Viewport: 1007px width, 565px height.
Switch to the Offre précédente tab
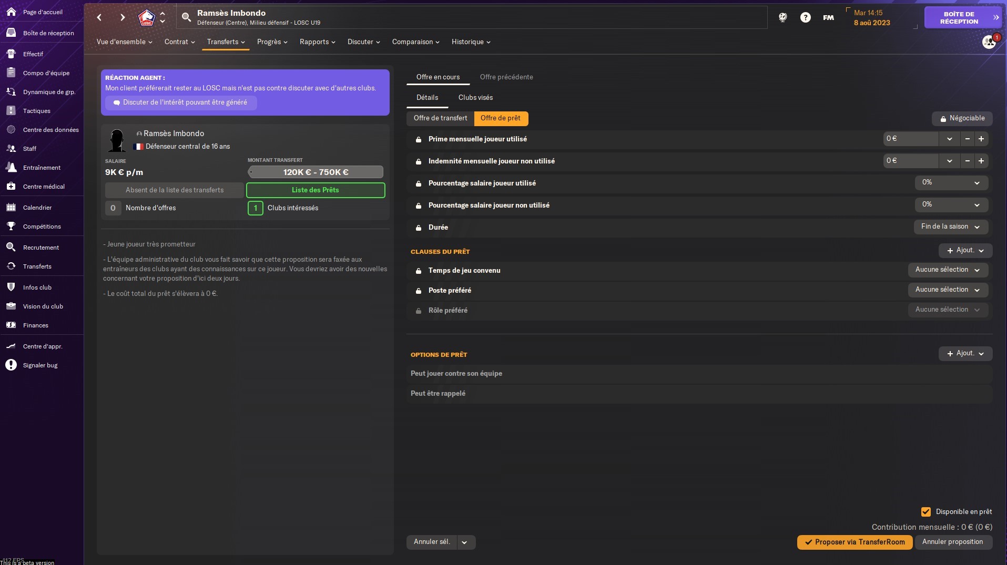point(506,77)
